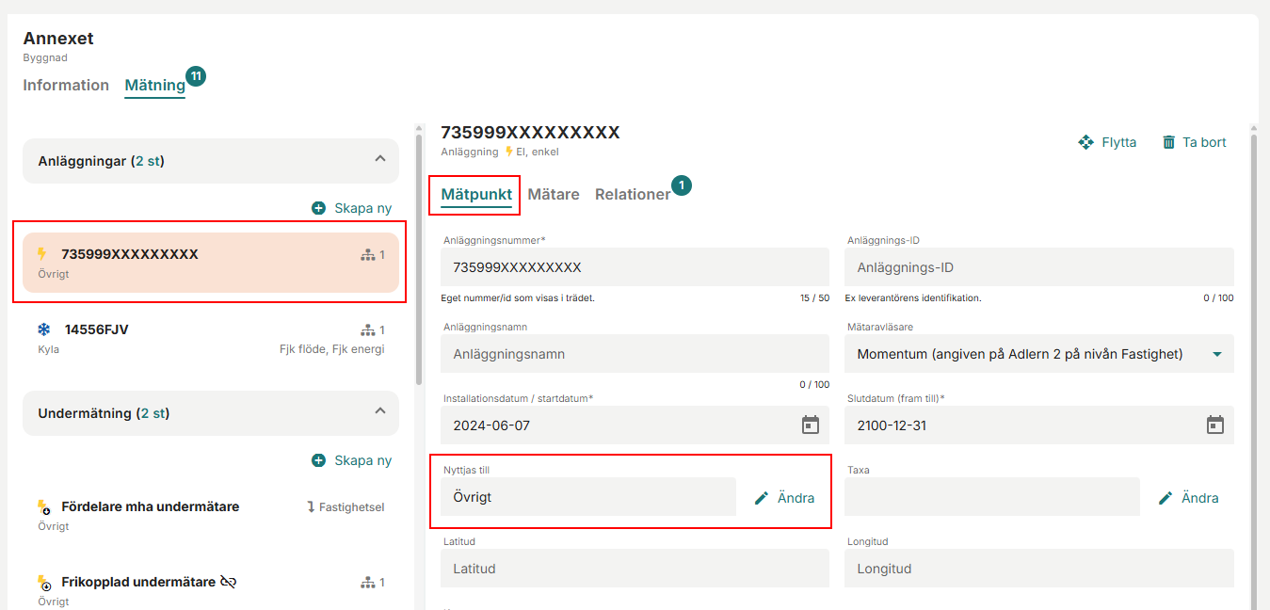The image size is (1270, 610).
Task: Click pencil icon beside Taxa field
Action: tap(1166, 498)
